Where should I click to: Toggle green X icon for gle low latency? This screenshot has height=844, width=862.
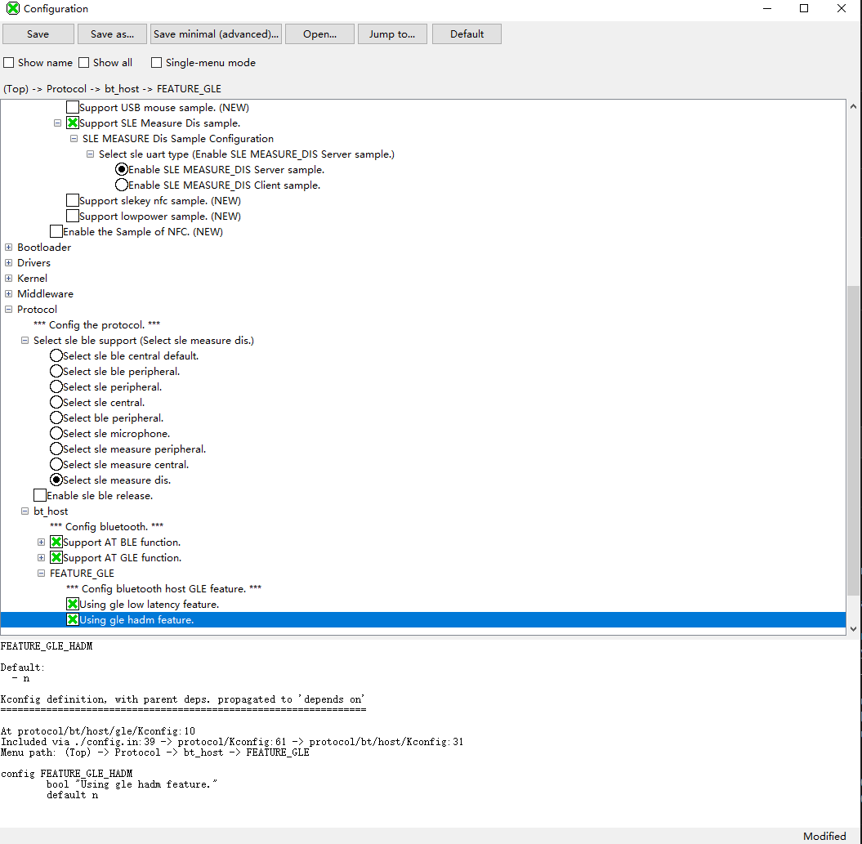(73, 605)
